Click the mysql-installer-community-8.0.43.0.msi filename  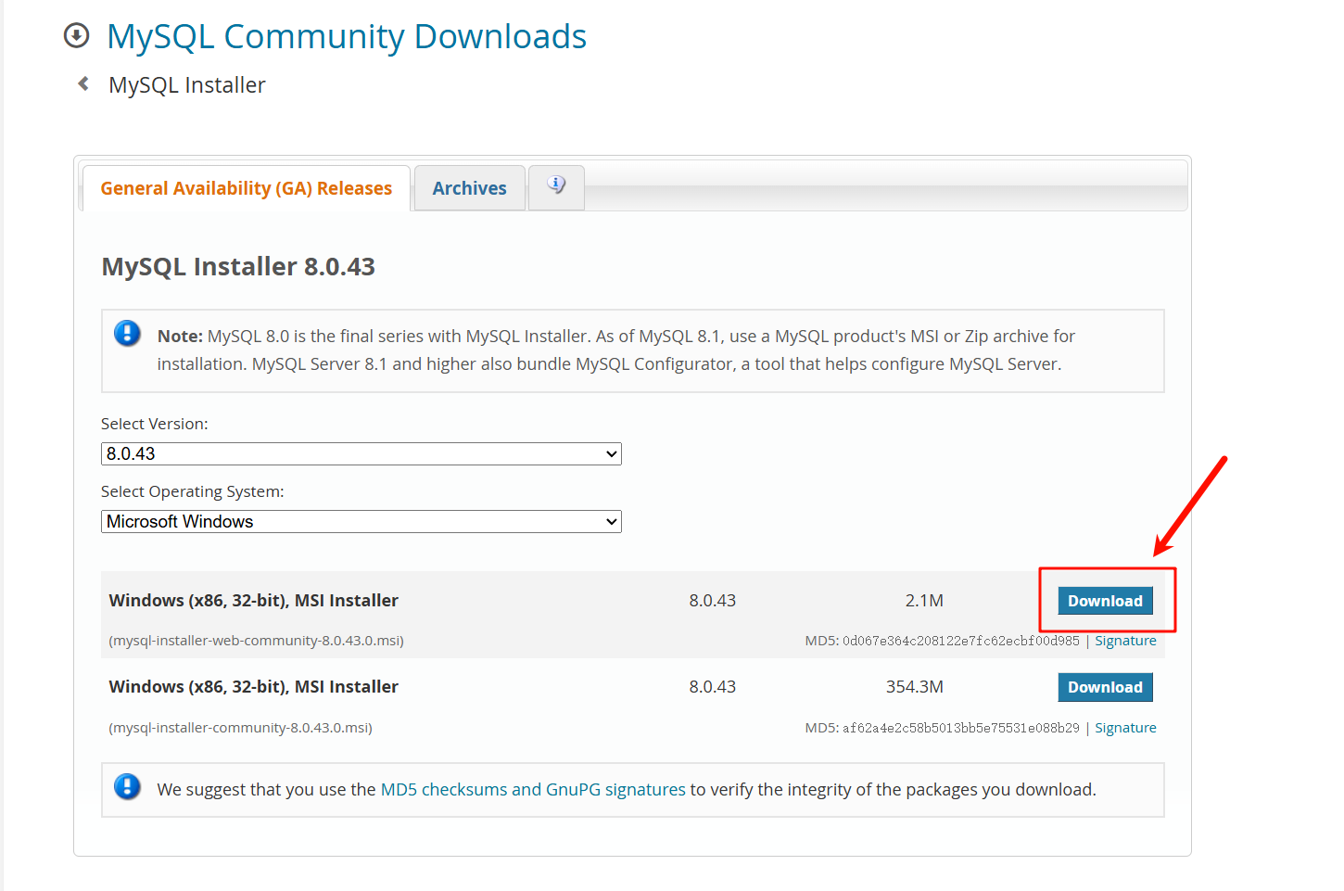[x=241, y=728]
